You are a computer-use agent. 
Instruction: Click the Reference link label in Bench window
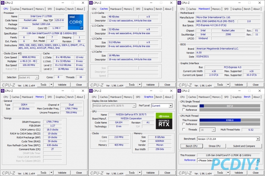(190, 160)
